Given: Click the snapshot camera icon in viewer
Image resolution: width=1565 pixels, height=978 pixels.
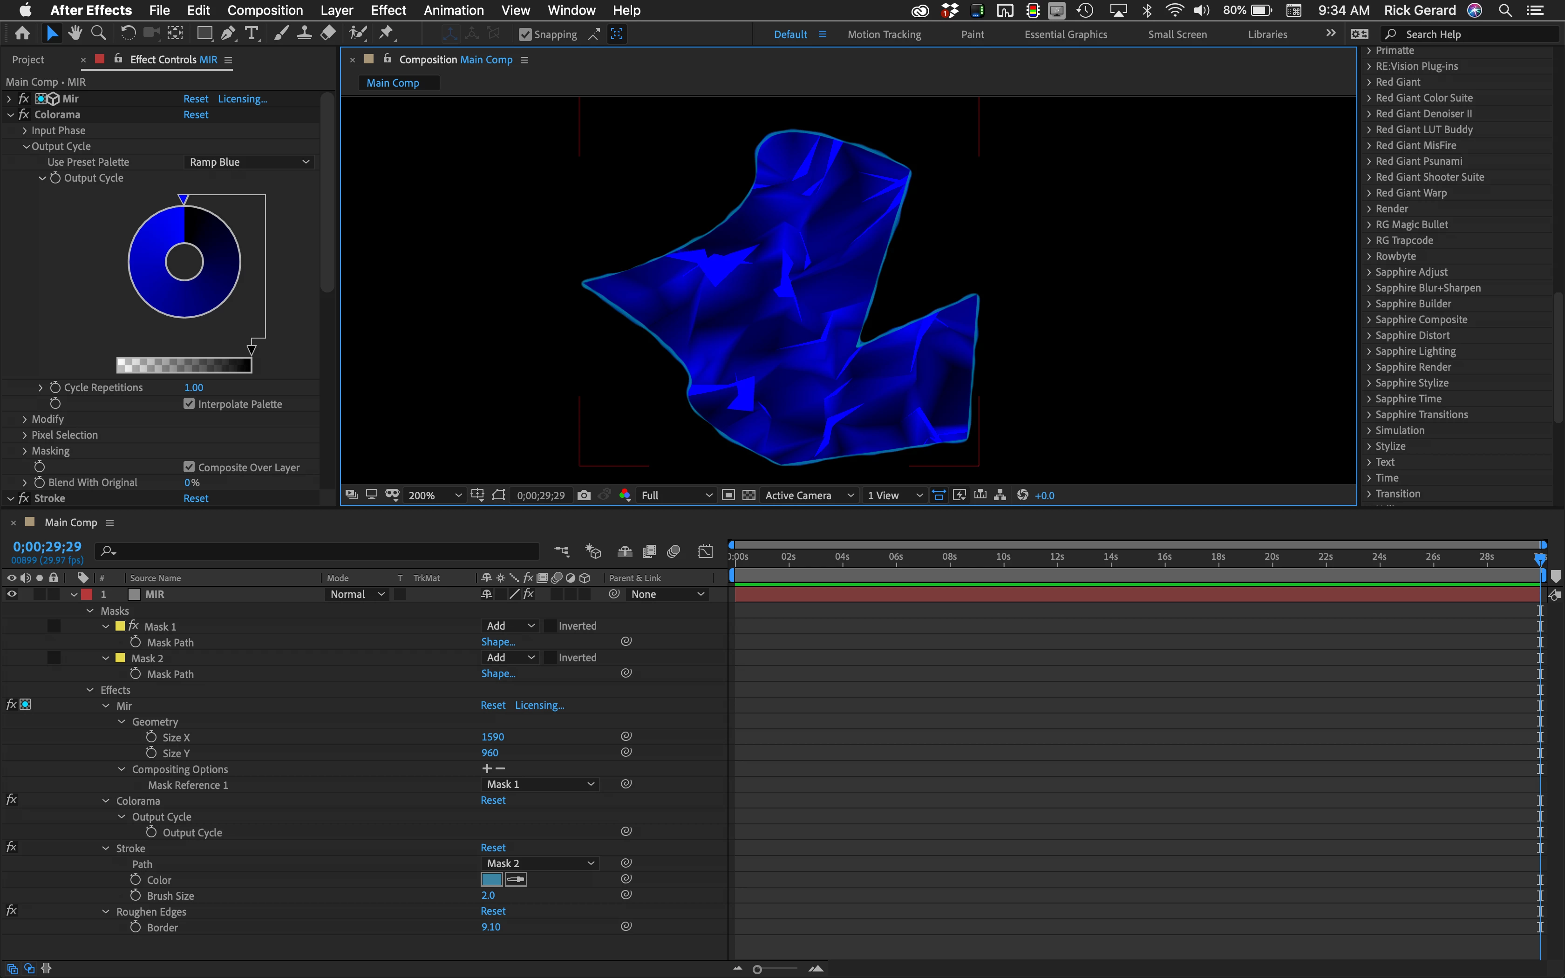Looking at the screenshot, I should (x=583, y=495).
